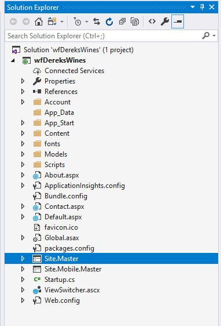Expand the References node

coord(23,92)
